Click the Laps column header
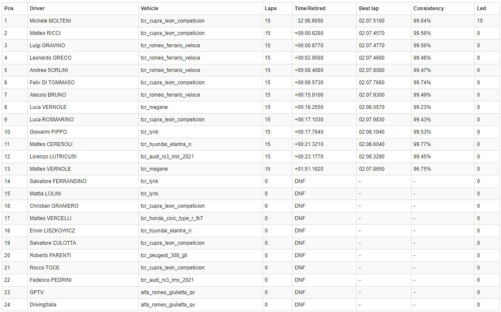 point(270,9)
